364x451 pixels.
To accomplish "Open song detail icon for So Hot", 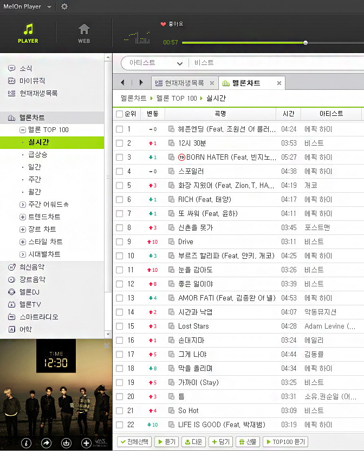I will pos(171,410).
